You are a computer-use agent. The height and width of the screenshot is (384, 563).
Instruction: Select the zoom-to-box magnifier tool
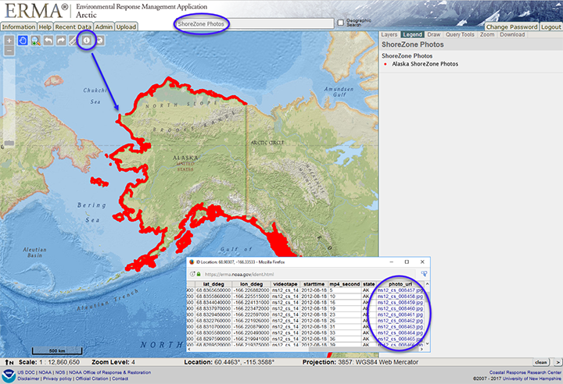pos(35,41)
